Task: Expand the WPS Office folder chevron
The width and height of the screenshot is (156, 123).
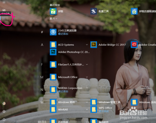Action: click(x=127, y=108)
